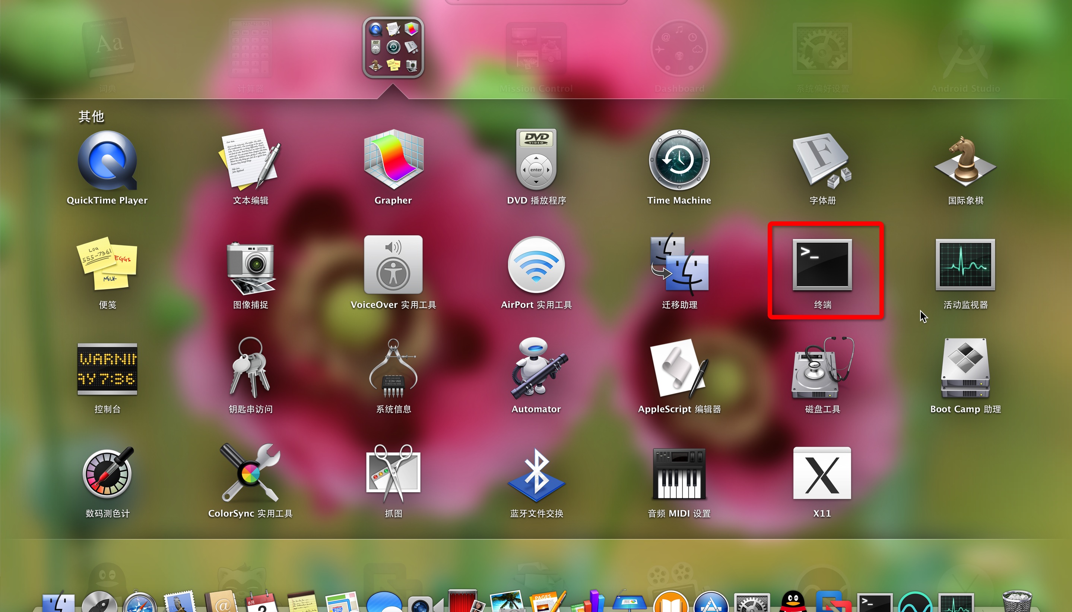Open ColorSync 实用工具
The width and height of the screenshot is (1072, 612).
pos(250,473)
